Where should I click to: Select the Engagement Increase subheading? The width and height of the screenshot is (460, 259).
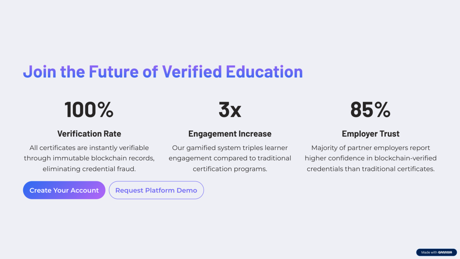[230, 134]
